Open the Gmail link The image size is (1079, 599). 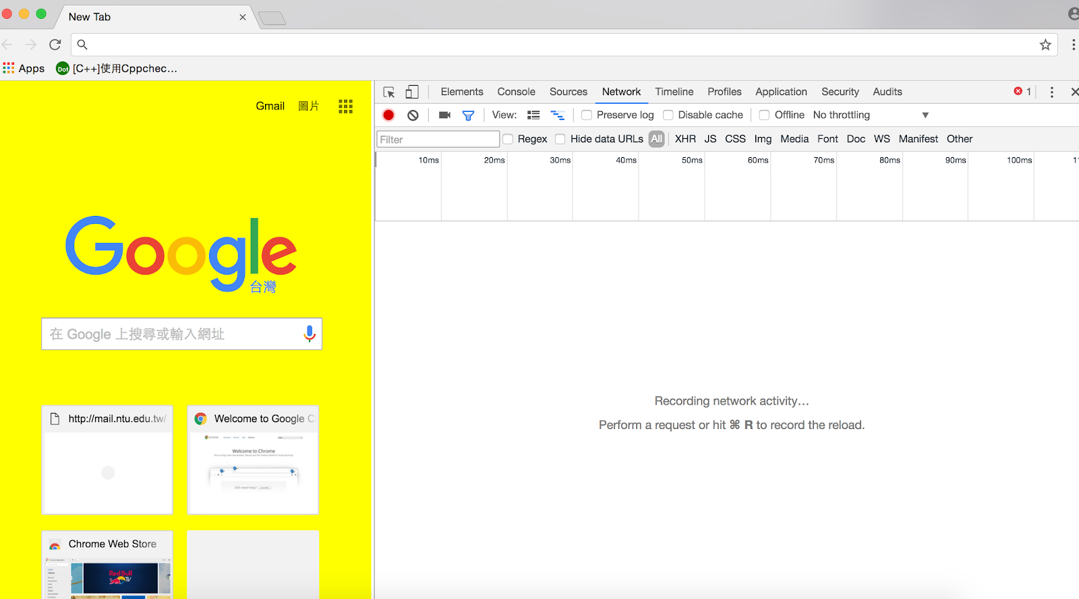(x=270, y=106)
